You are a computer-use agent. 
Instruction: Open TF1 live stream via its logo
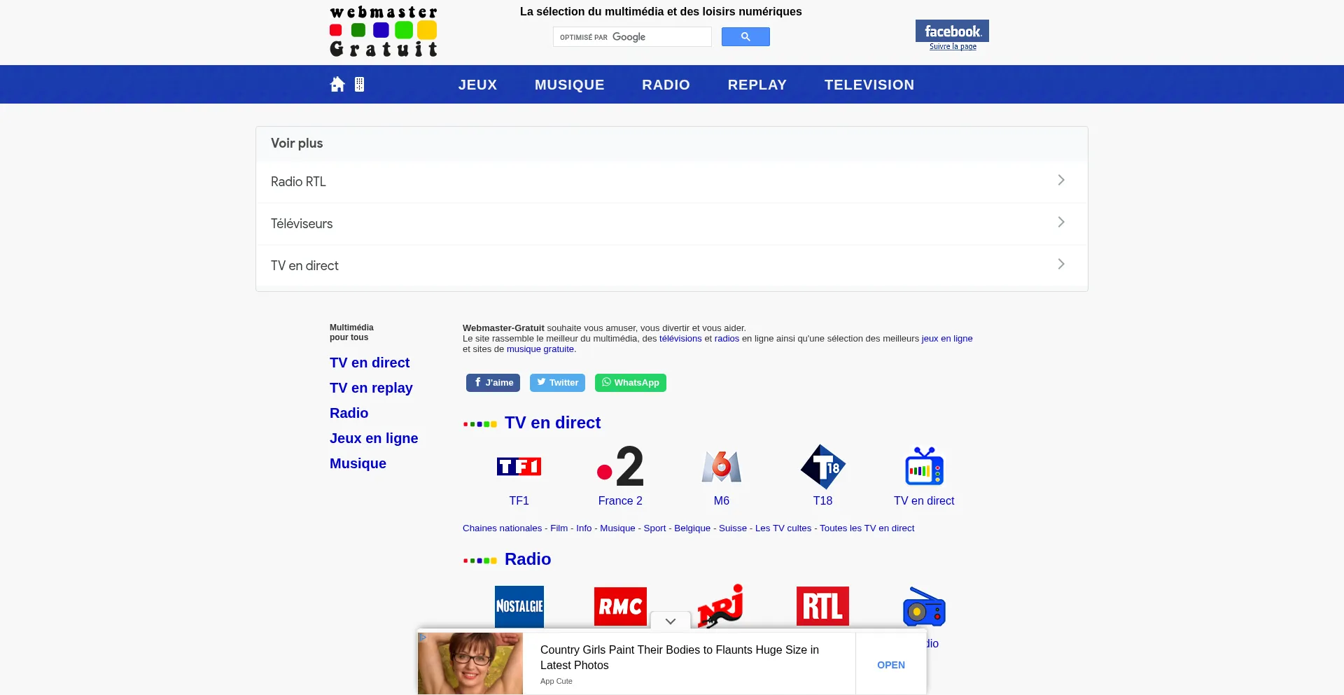pyautogui.click(x=519, y=466)
